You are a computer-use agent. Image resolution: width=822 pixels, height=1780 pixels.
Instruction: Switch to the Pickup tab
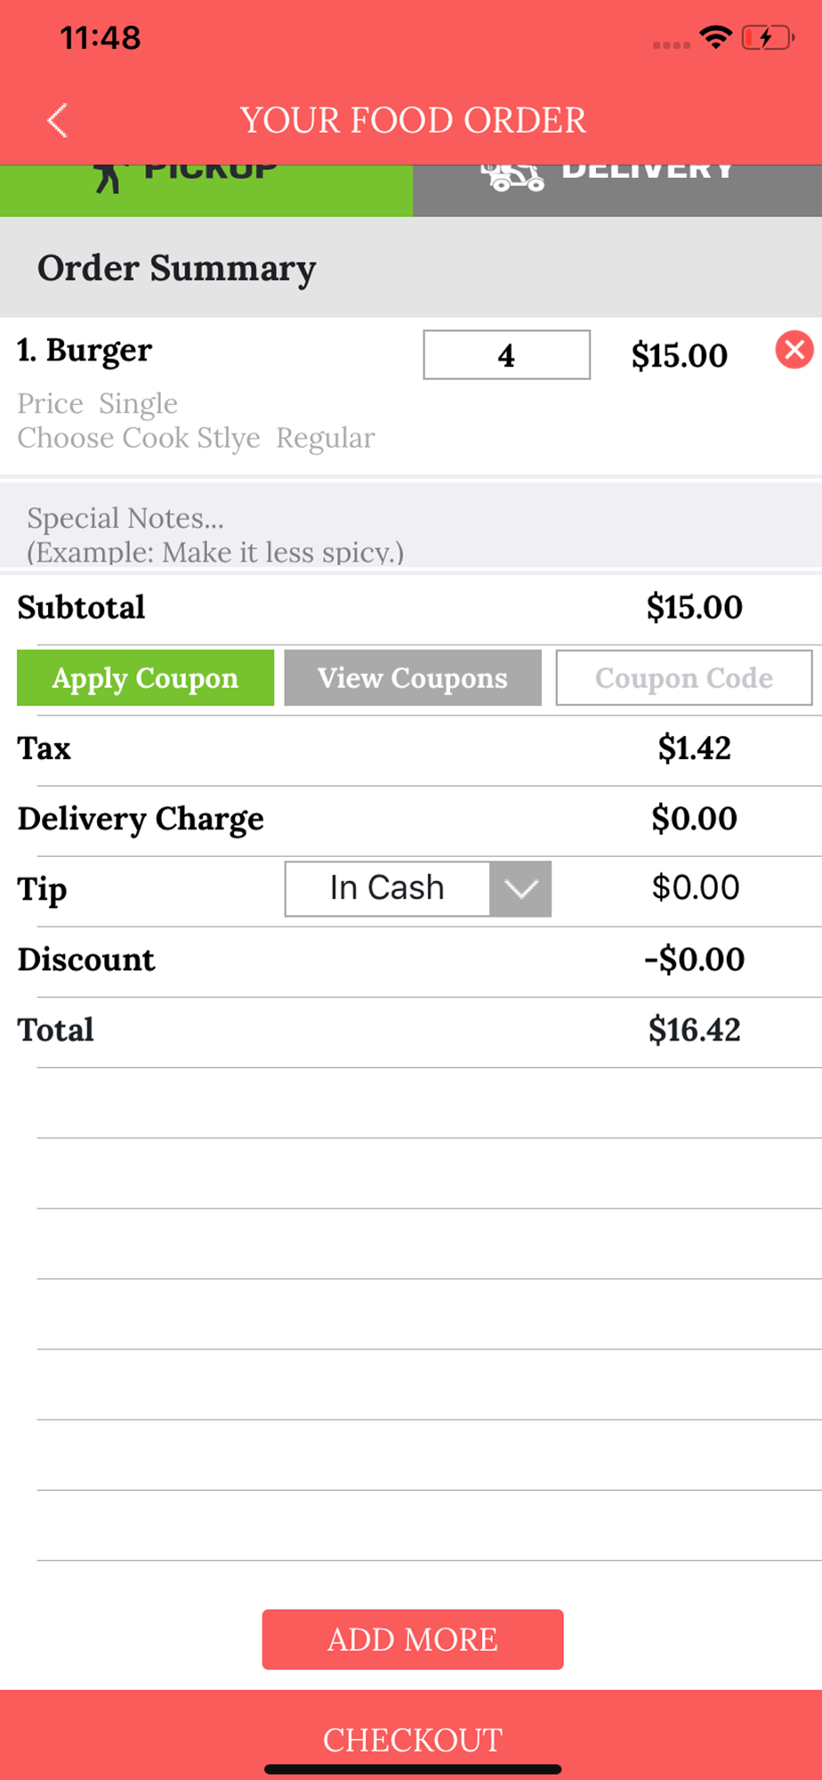(206, 190)
